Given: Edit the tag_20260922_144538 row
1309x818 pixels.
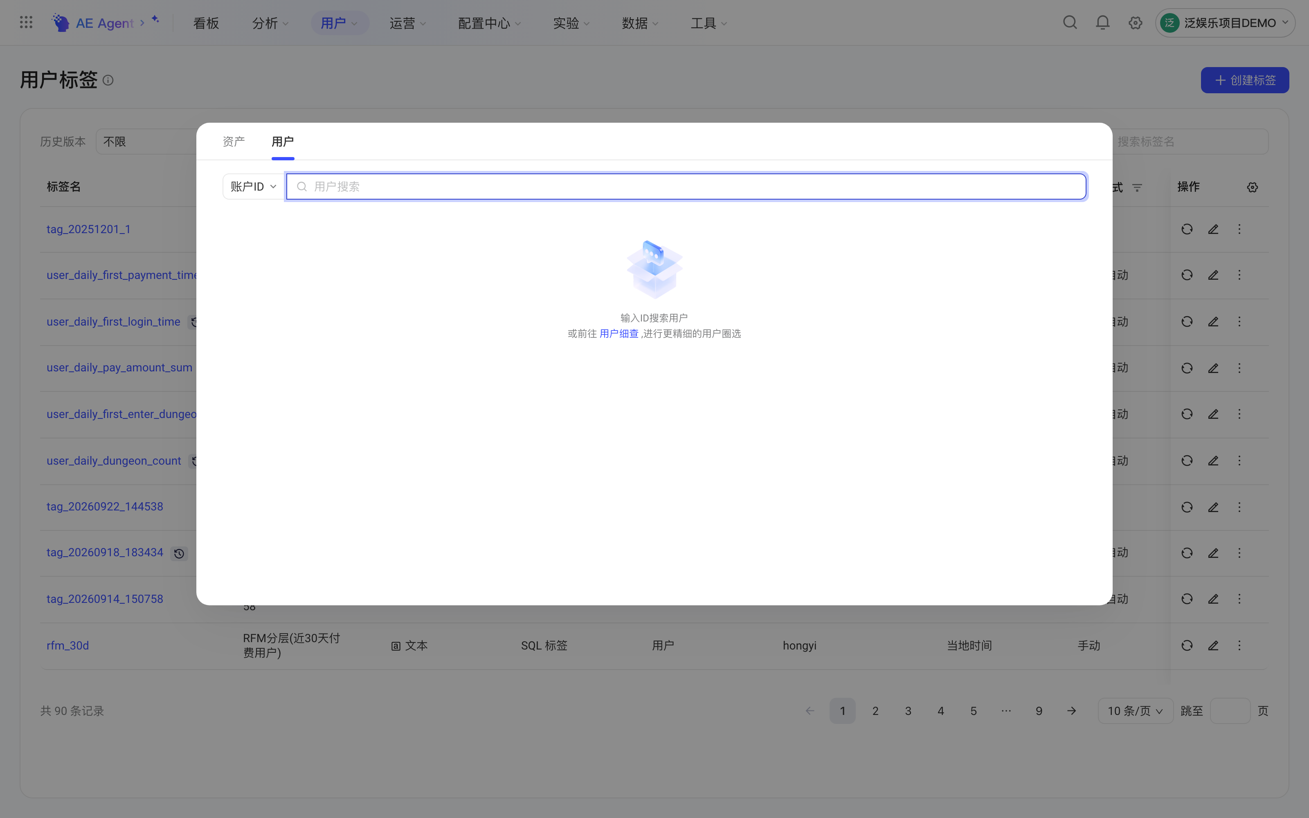Looking at the screenshot, I should pyautogui.click(x=1213, y=507).
